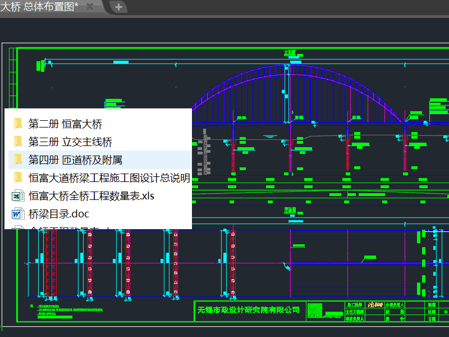Click the folder icon beside 第三册 立交主线桥

[18, 142]
